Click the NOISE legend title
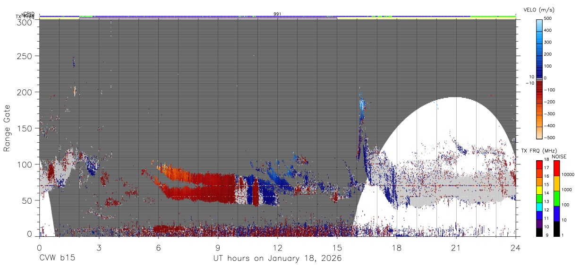580x268 pixels. tap(560, 156)
